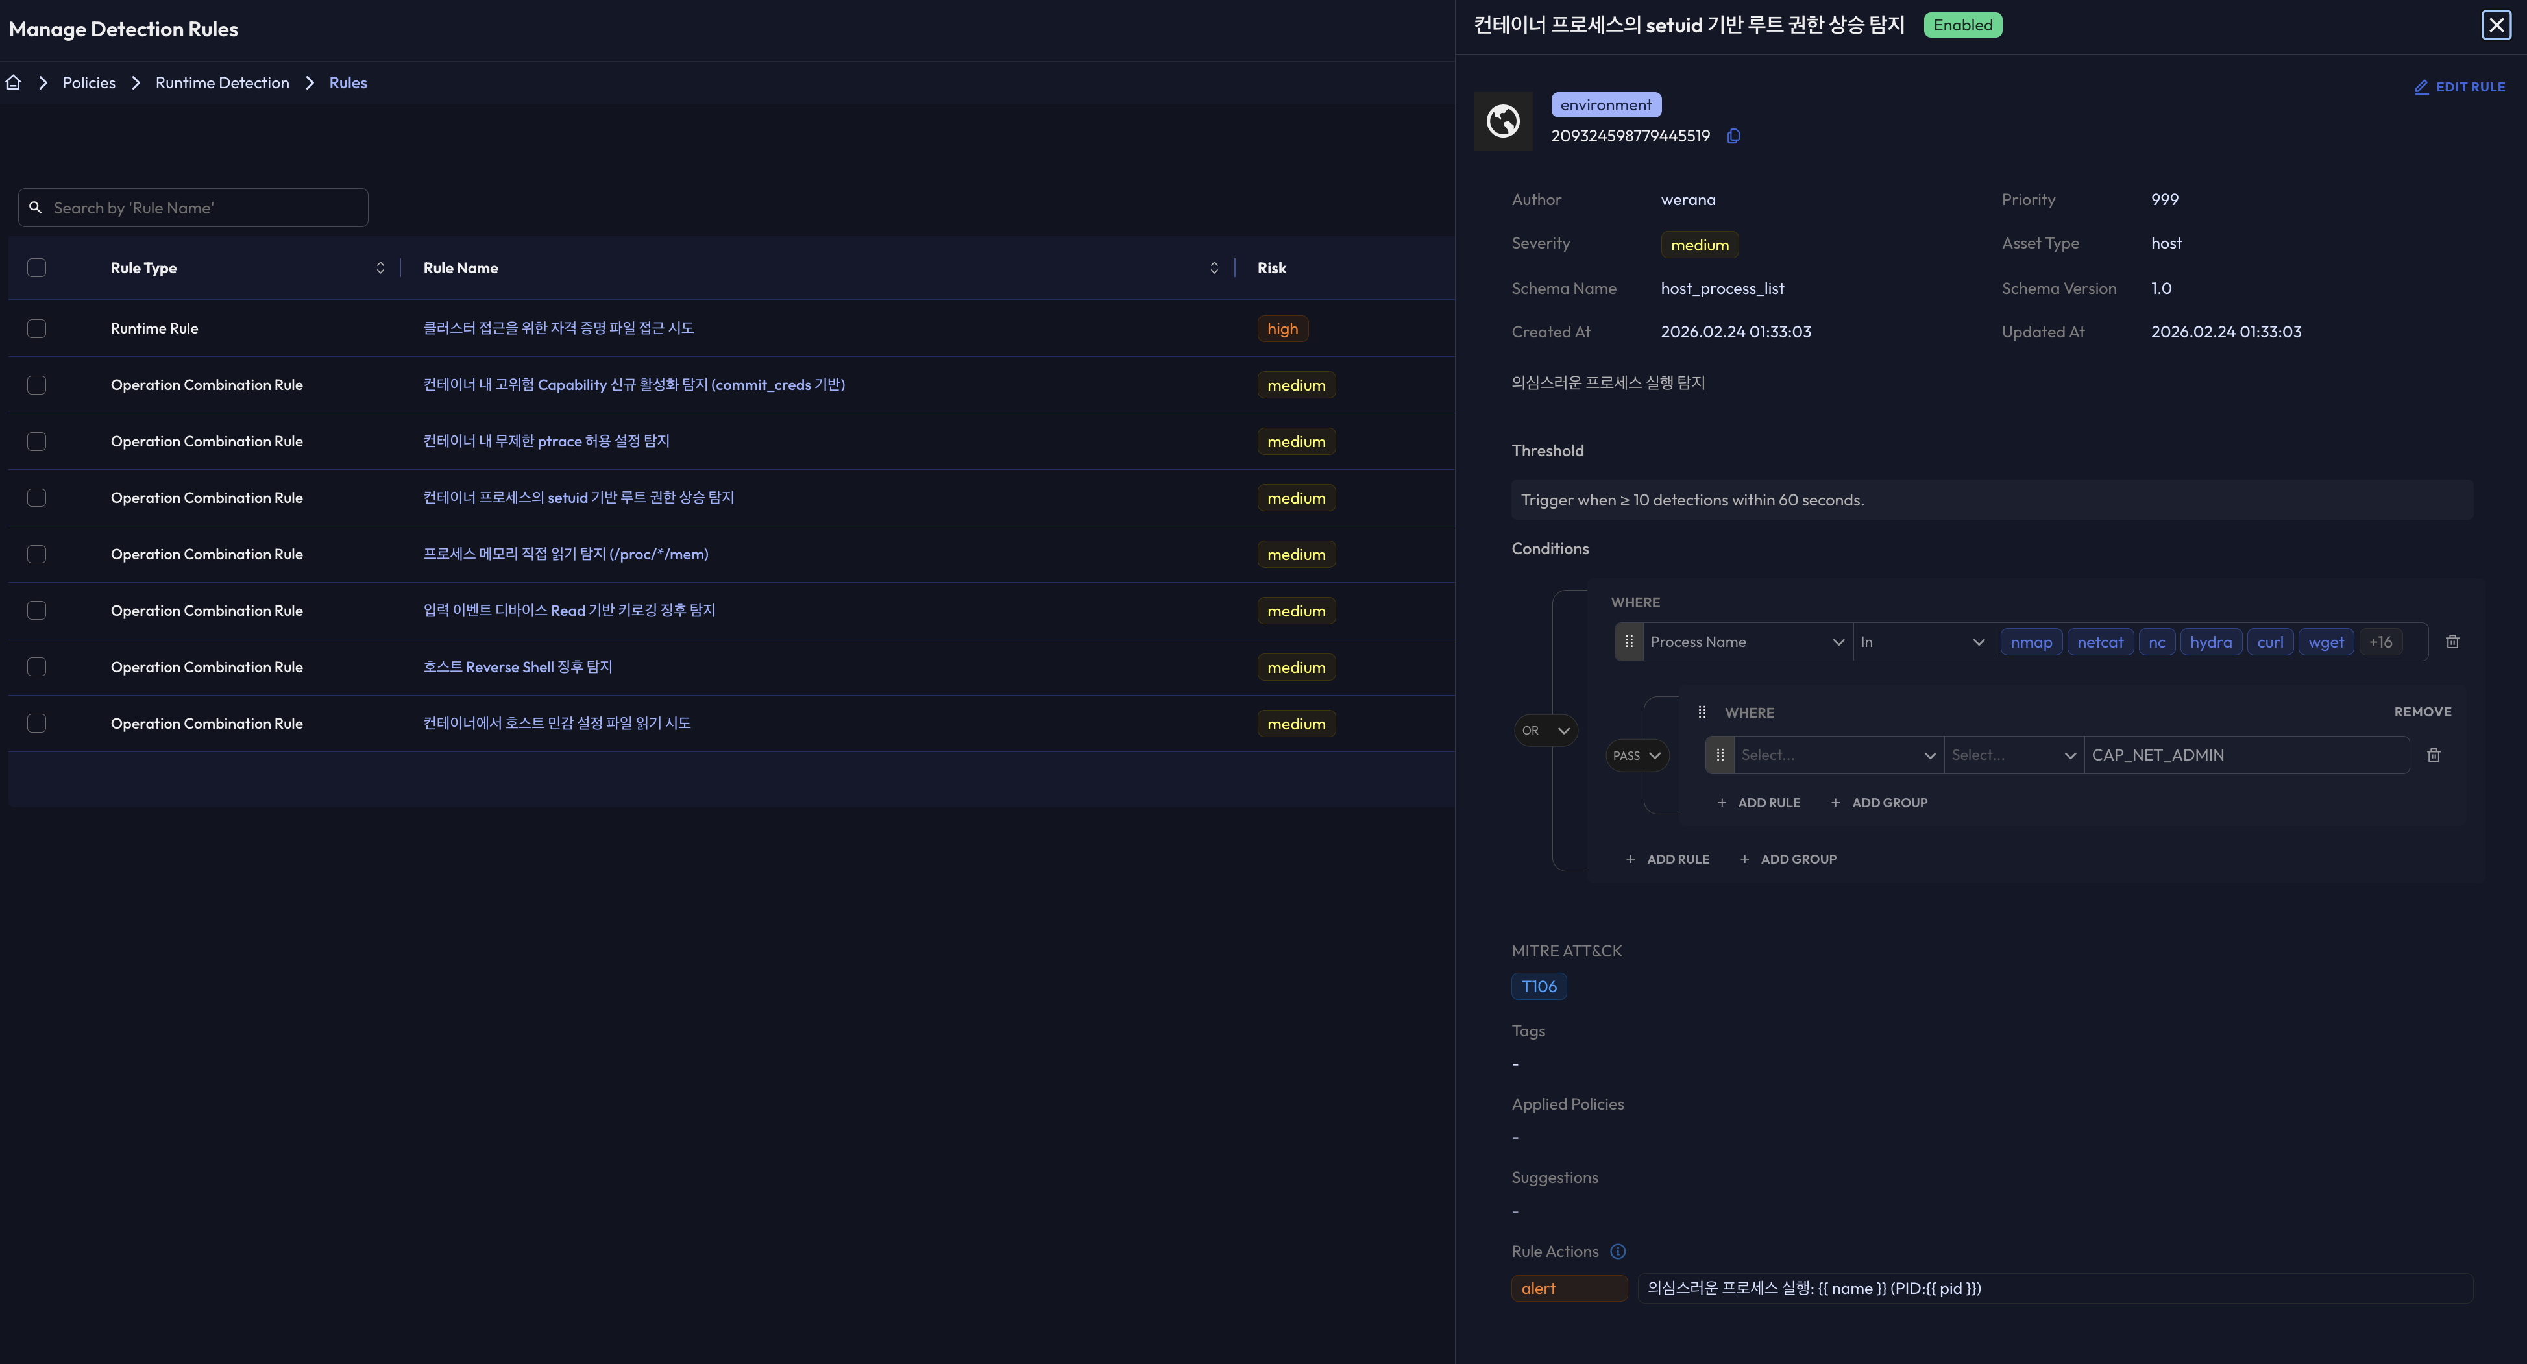Click the Rule Actions info icon

point(1618,1251)
